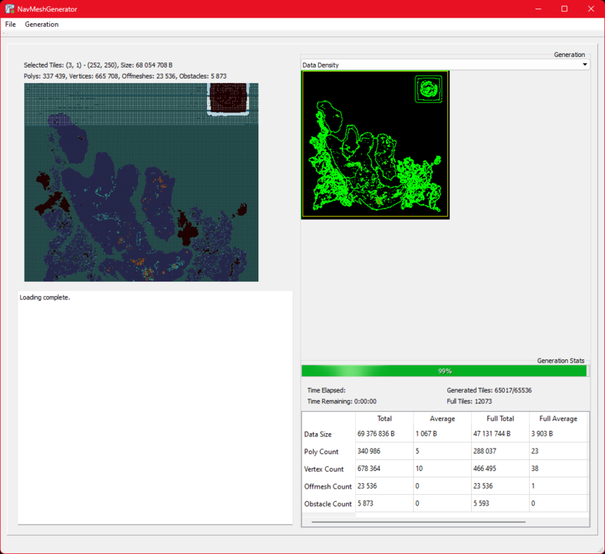Click the Generated Tiles: 65017/65536 text
Screen dimensions: 605x554
pyautogui.click(x=489, y=390)
